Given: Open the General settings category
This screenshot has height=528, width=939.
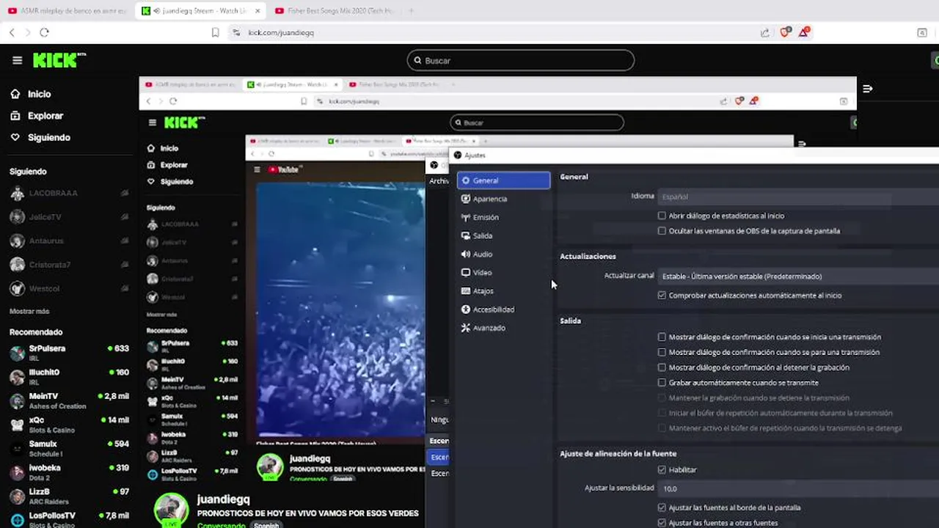Looking at the screenshot, I should click(503, 180).
